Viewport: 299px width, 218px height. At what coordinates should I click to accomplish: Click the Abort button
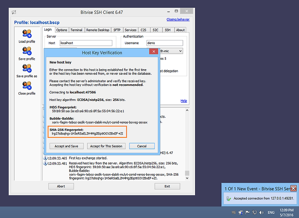pyautogui.click(x=61, y=186)
